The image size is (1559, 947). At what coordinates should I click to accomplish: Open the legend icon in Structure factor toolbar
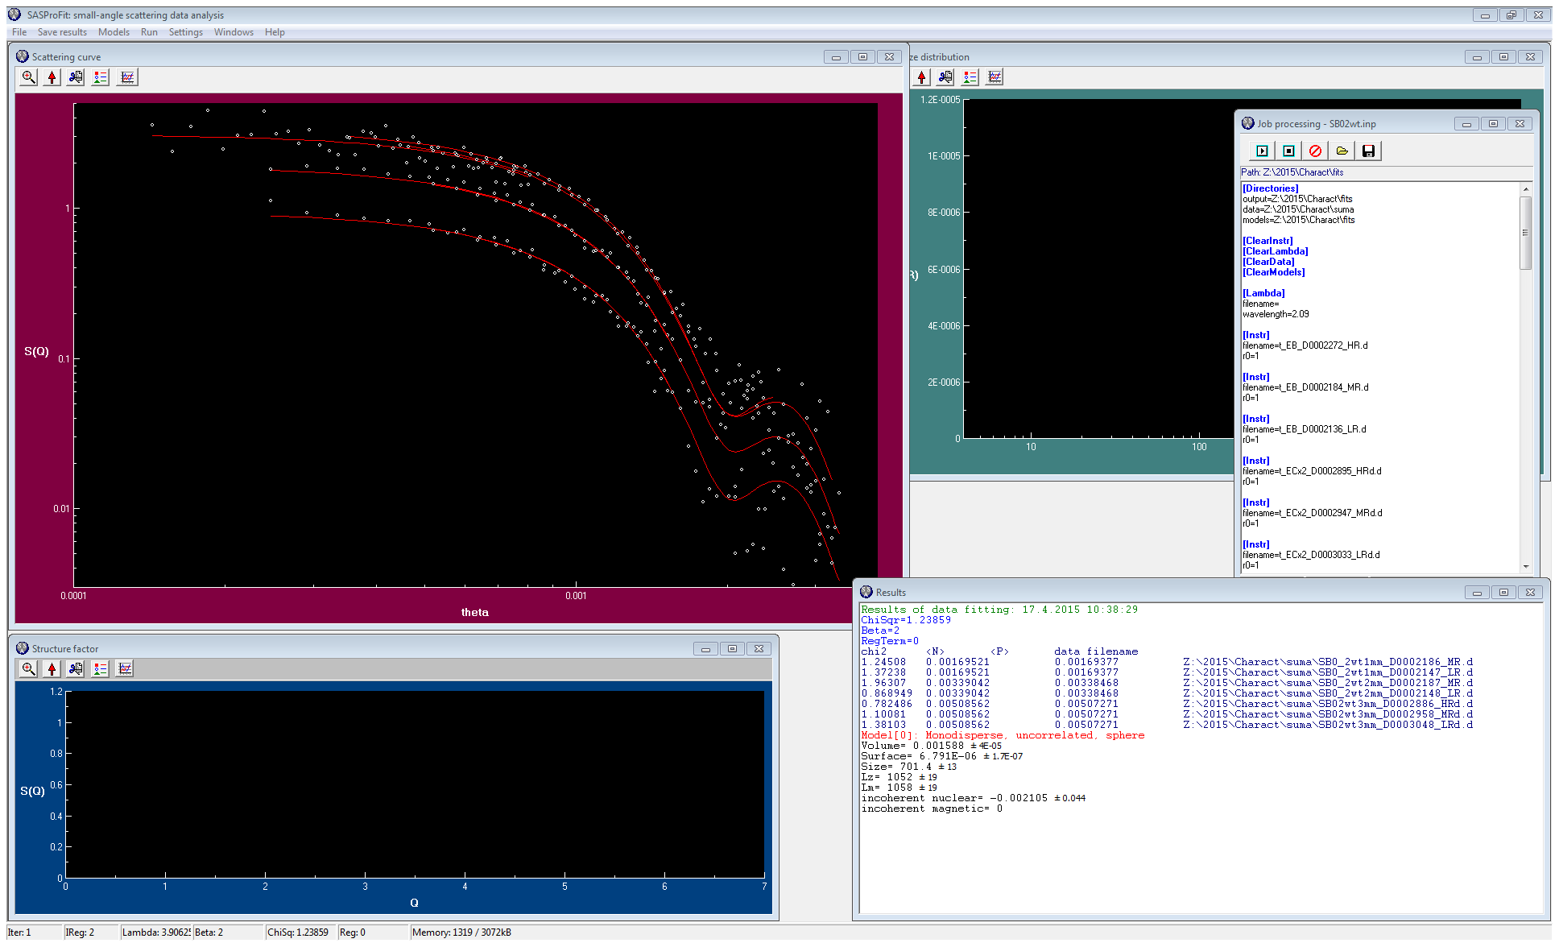click(x=100, y=668)
